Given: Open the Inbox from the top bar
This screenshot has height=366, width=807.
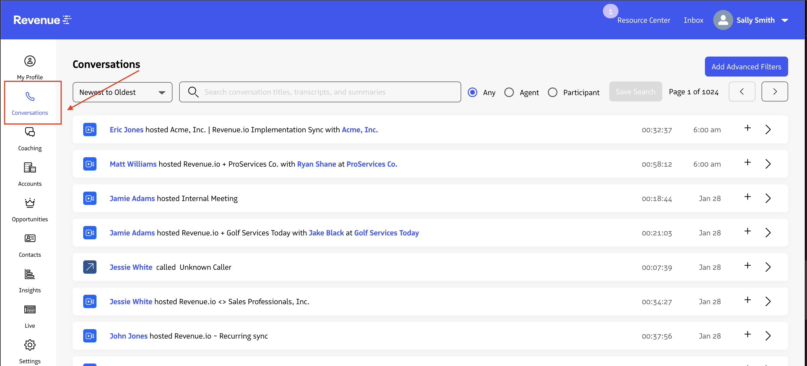Looking at the screenshot, I should coord(693,20).
